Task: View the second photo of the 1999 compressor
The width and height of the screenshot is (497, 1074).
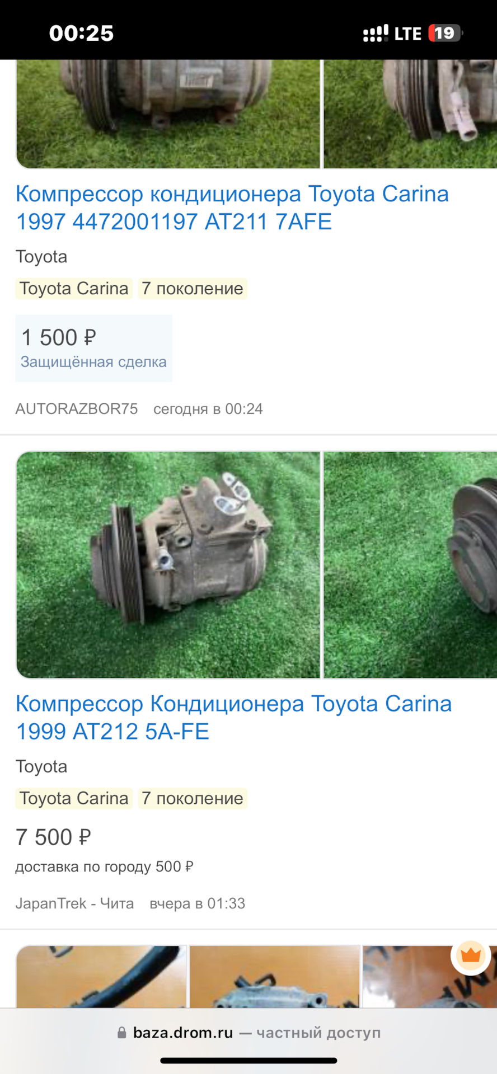Action: coord(410,565)
